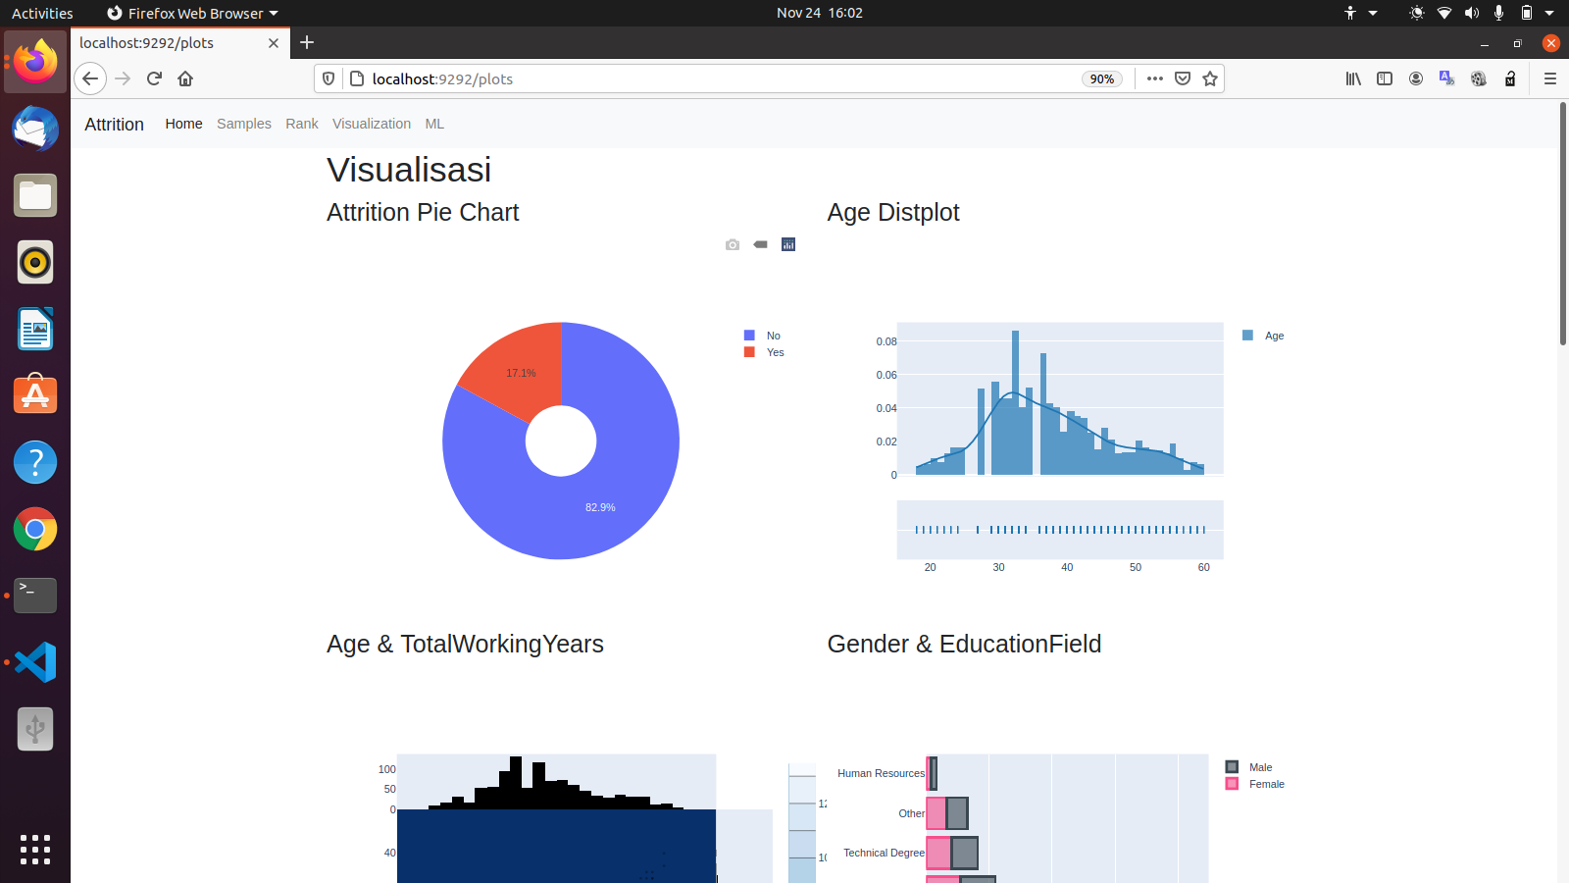Screen dimensions: 1569x883
Task: Click the Human Resources bar in chart
Action: click(932, 773)
